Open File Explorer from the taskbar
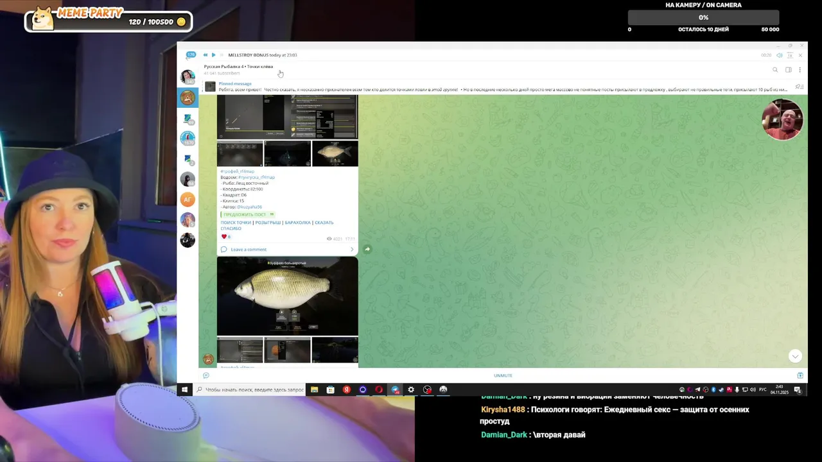 [x=314, y=389]
